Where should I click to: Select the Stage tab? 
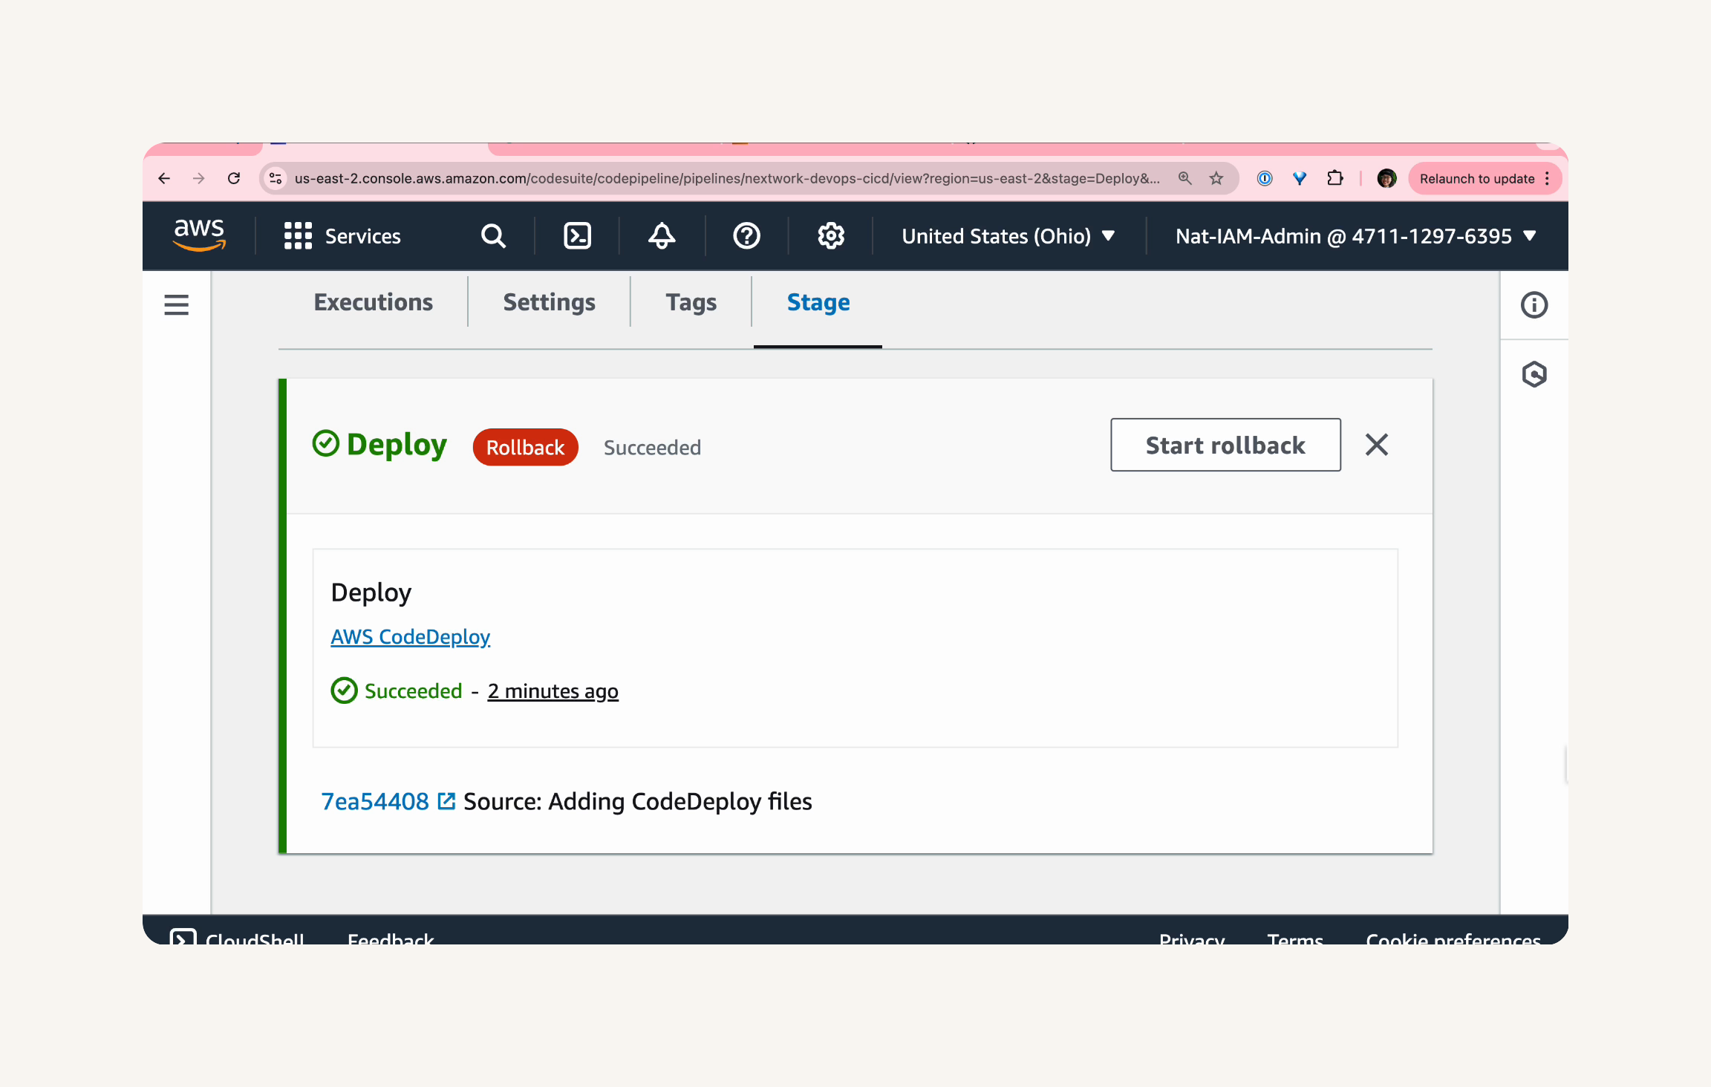tap(818, 302)
